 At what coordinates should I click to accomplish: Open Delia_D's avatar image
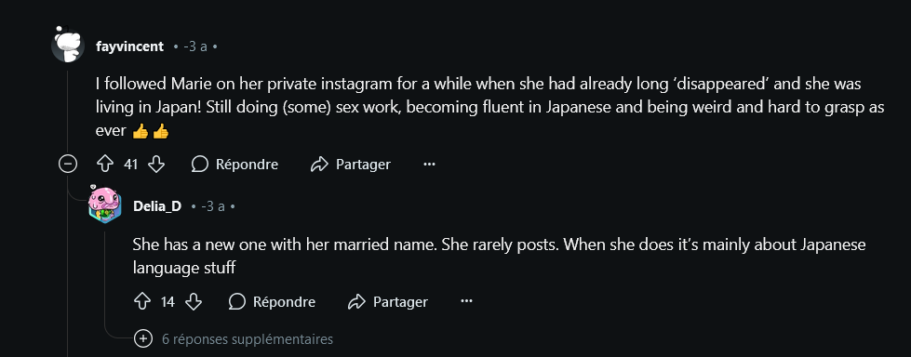(105, 205)
